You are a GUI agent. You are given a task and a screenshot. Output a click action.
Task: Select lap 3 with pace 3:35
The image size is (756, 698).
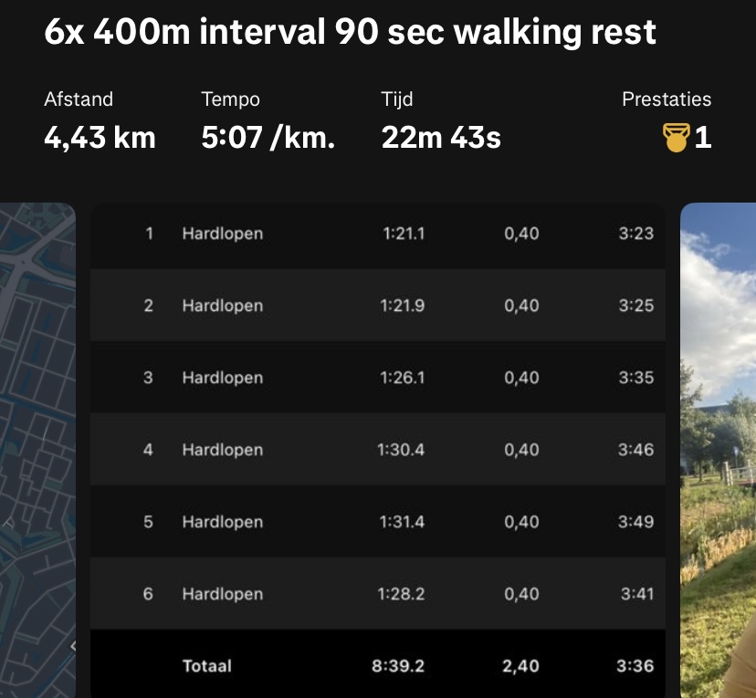[x=635, y=378]
